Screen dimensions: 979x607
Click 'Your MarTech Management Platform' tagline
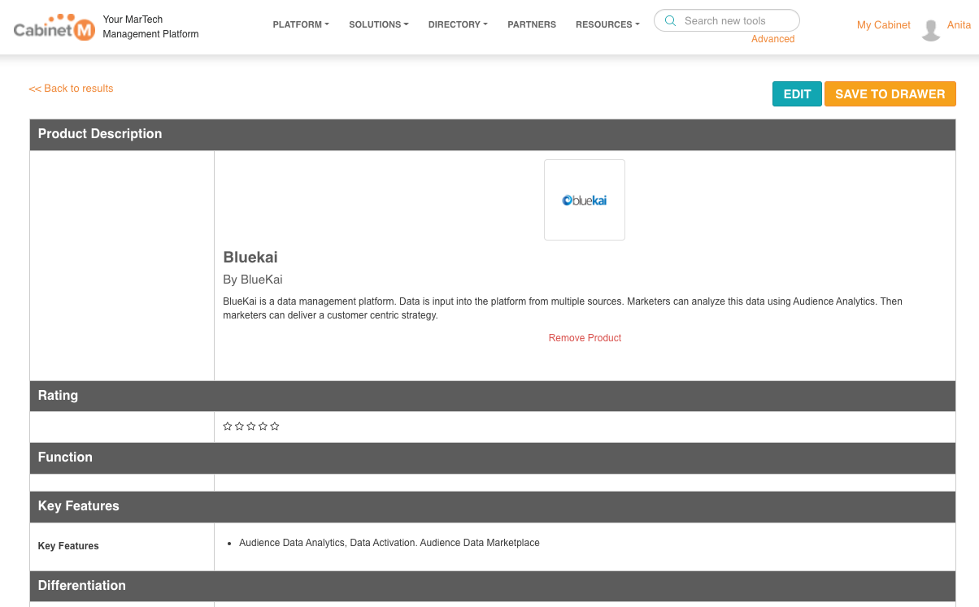[150, 27]
